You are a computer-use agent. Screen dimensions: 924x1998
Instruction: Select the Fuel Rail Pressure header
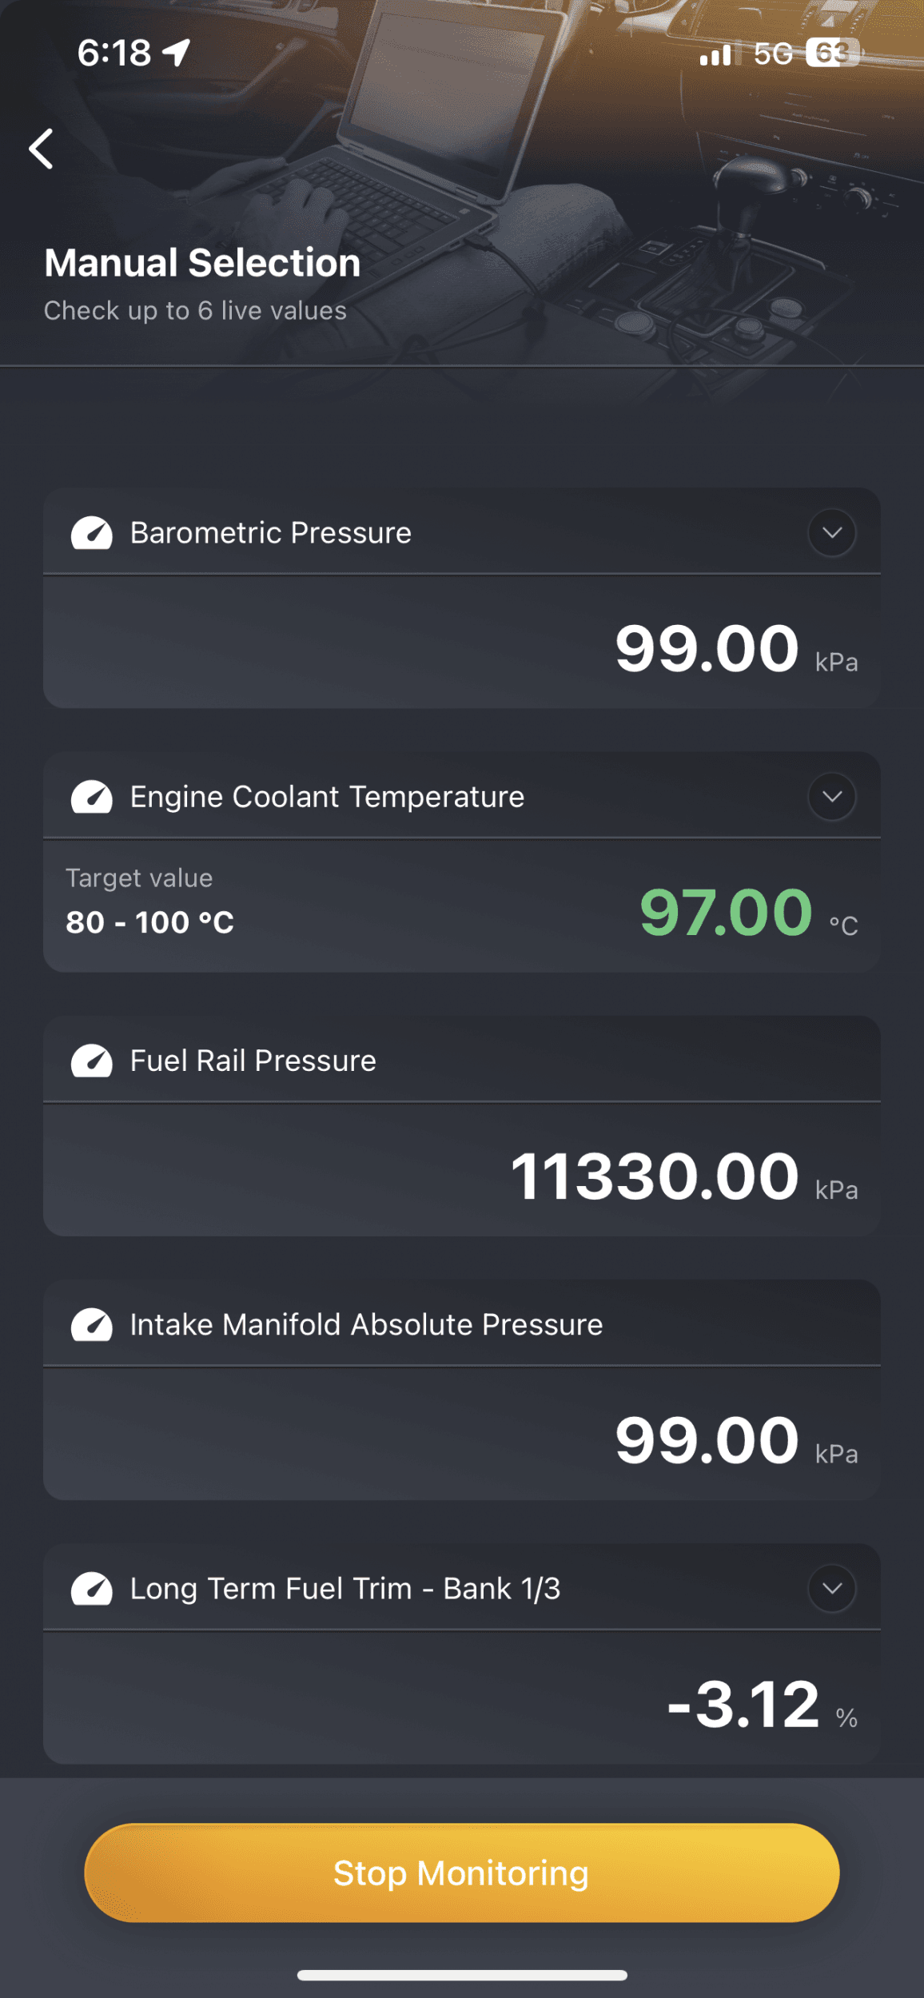point(253,1061)
